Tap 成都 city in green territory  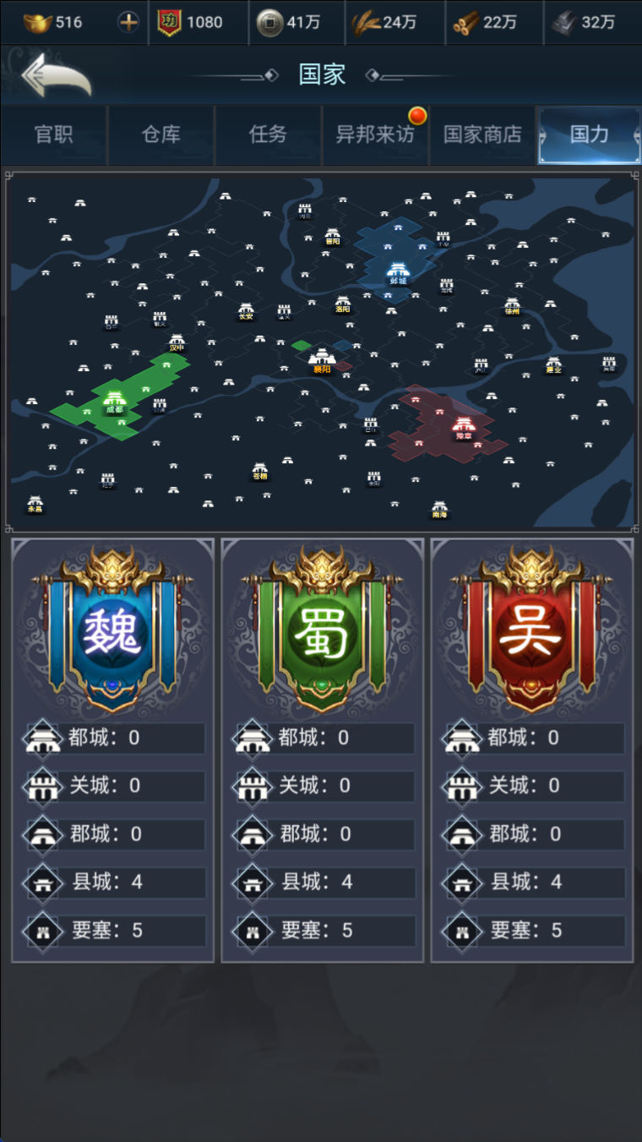[114, 402]
